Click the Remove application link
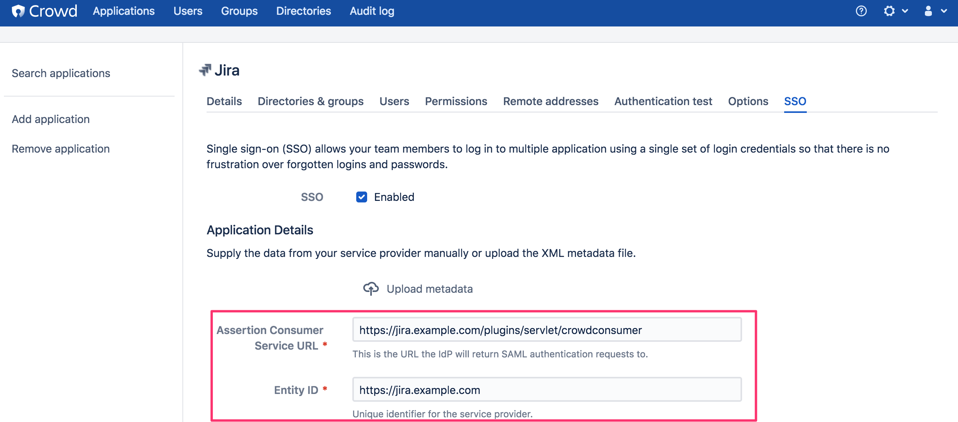 (x=60, y=149)
